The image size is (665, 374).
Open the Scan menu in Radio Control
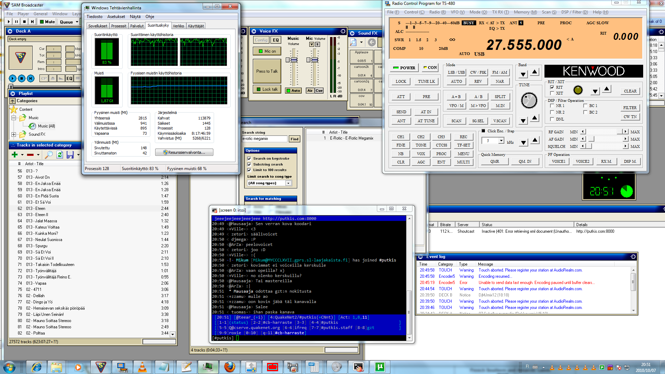point(549,12)
